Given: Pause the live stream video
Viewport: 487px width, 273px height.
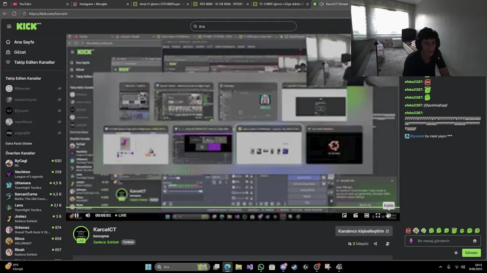Looking at the screenshot, I should 76,215.
